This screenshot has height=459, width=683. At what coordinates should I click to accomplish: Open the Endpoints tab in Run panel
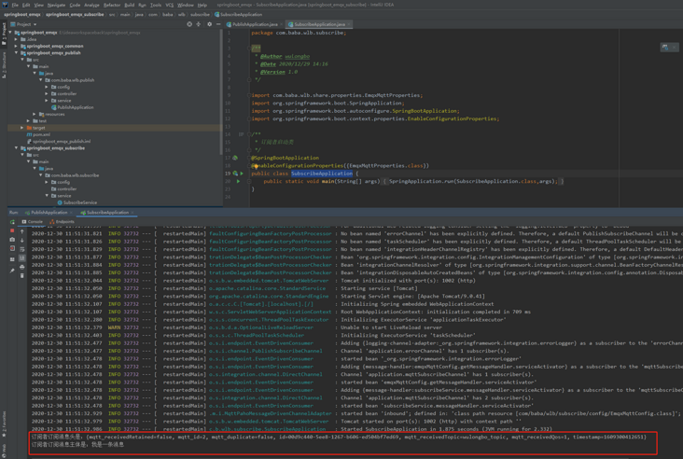click(x=63, y=222)
